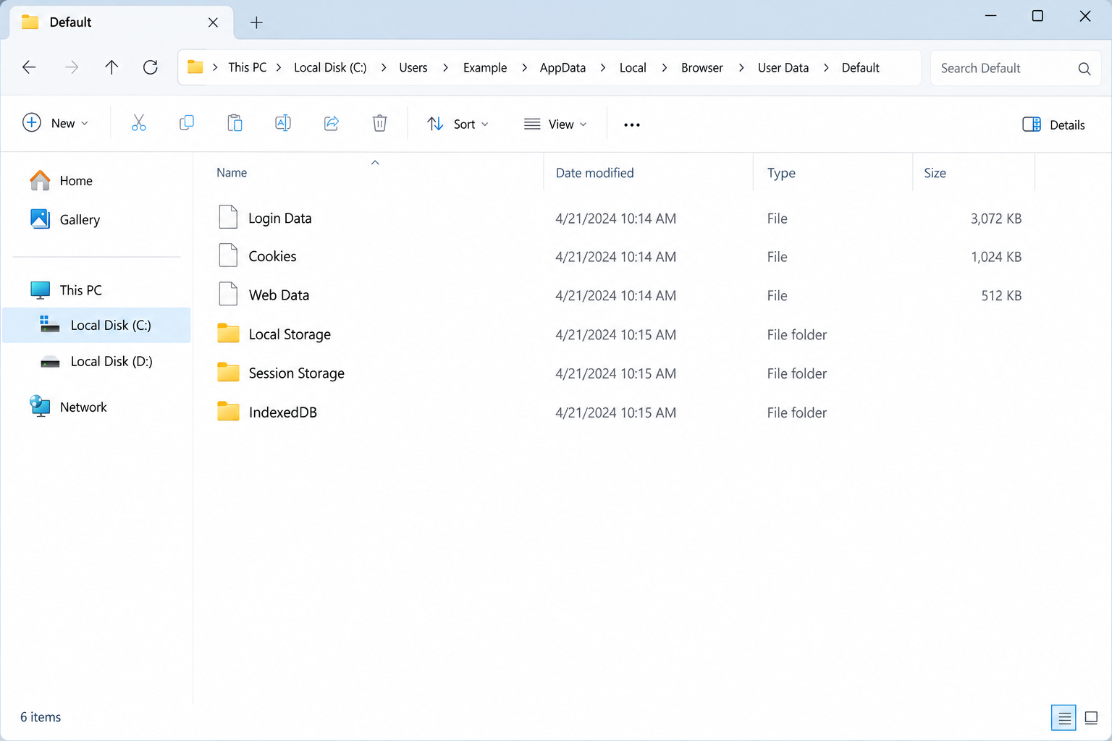Switch to details list view icon in status bar
1112x741 pixels.
tap(1063, 718)
